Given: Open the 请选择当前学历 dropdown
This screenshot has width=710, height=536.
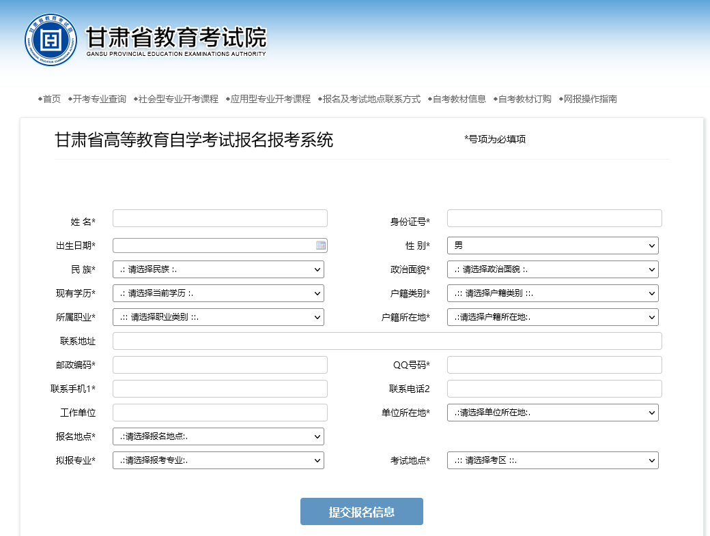Looking at the screenshot, I should pos(218,293).
